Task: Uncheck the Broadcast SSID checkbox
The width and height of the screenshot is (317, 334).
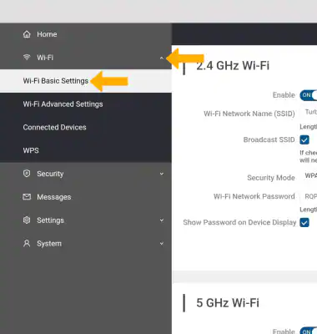Action: (x=304, y=139)
